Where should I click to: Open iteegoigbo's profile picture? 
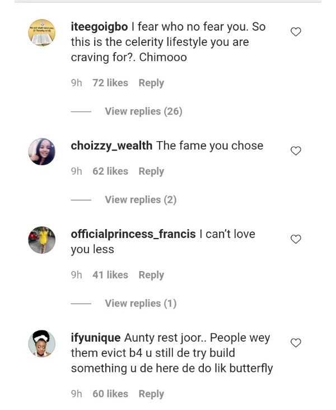pyautogui.click(x=41, y=33)
